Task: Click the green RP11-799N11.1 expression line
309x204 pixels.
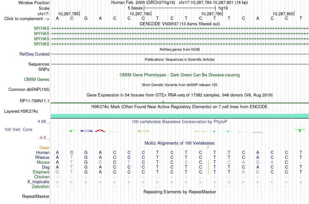Action: click(x=180, y=103)
